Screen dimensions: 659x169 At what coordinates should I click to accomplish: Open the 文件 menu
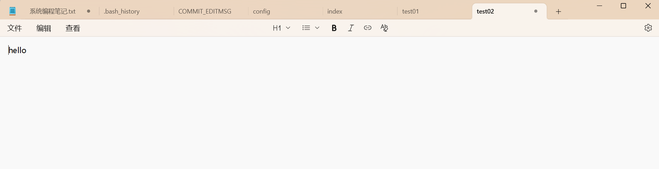[15, 28]
